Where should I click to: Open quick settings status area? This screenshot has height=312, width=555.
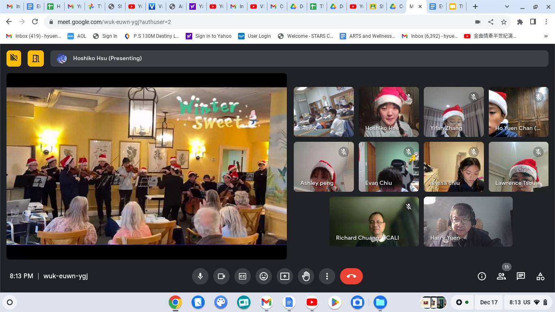[527, 302]
